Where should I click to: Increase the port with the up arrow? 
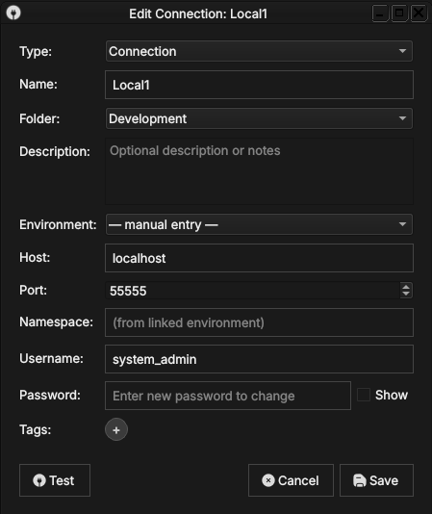[x=406, y=287]
